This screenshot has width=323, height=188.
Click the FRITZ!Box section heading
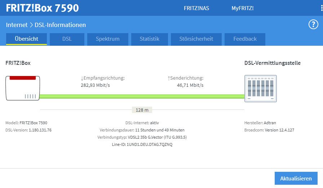pos(18,63)
